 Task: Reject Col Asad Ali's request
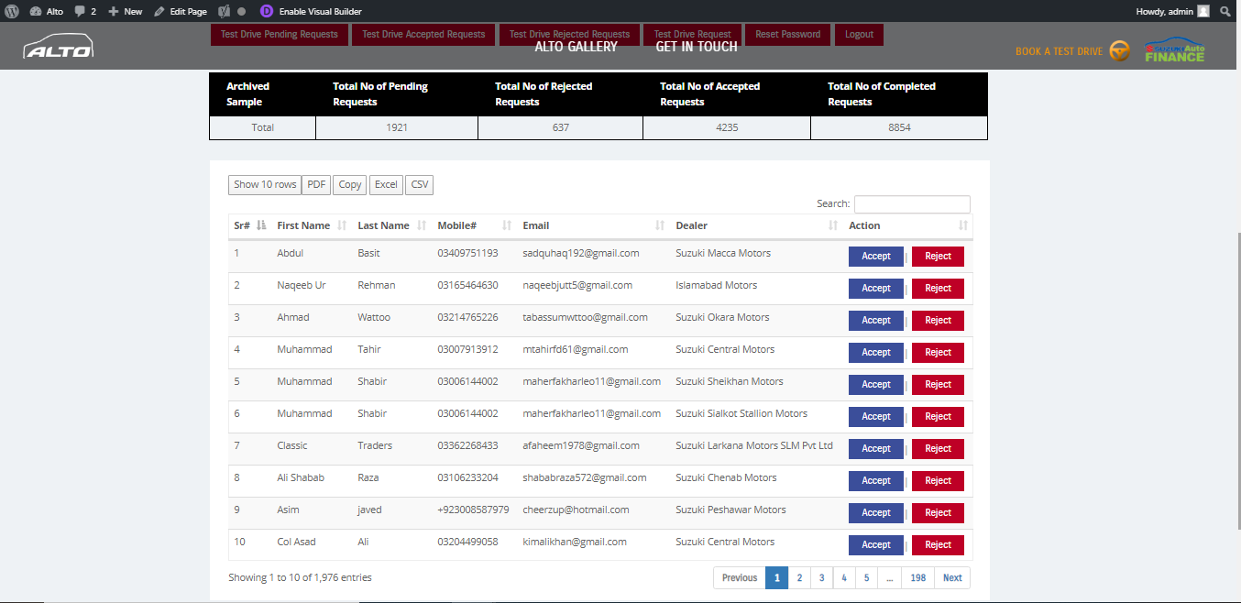pyautogui.click(x=938, y=545)
